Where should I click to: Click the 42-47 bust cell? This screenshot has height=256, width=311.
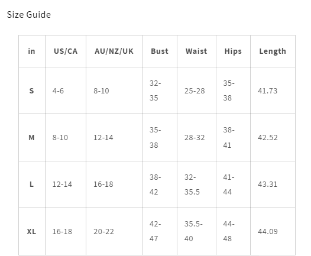(155, 231)
